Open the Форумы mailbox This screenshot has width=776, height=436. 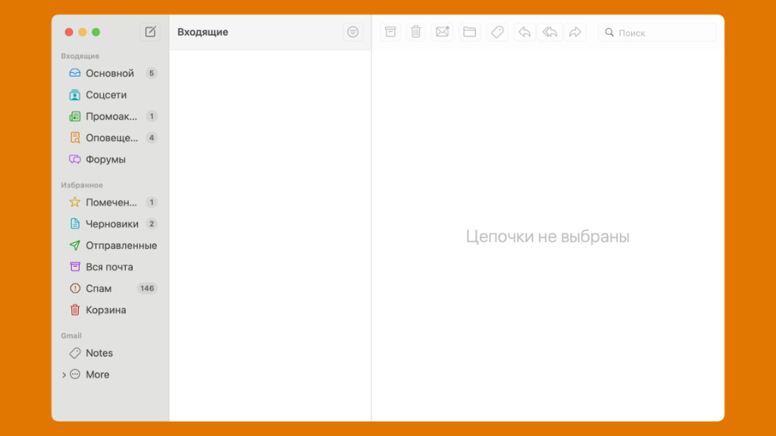click(x=105, y=159)
